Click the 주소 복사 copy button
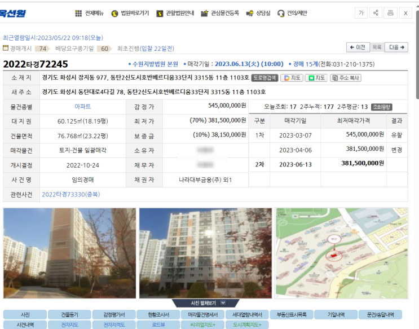Screen dimensions: 419x329 tap(346, 78)
